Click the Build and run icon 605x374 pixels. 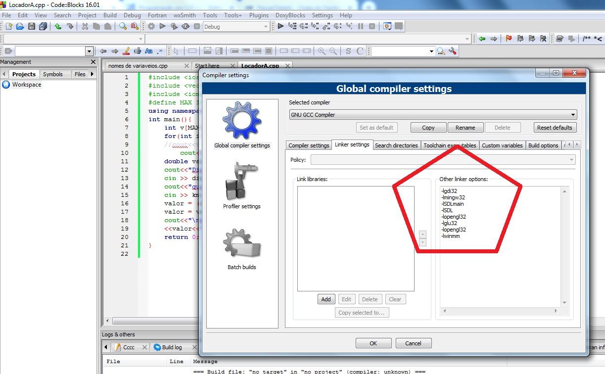(x=174, y=26)
